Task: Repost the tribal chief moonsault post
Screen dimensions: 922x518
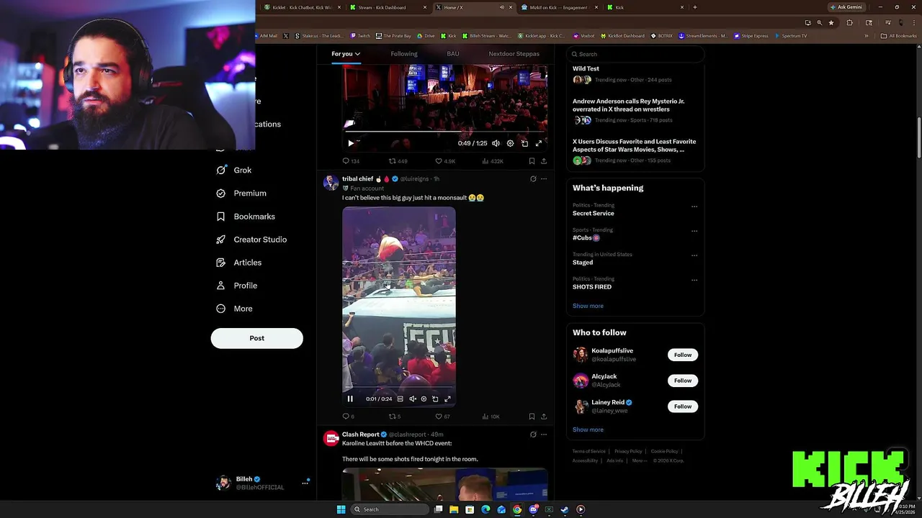Action: [x=395, y=416]
